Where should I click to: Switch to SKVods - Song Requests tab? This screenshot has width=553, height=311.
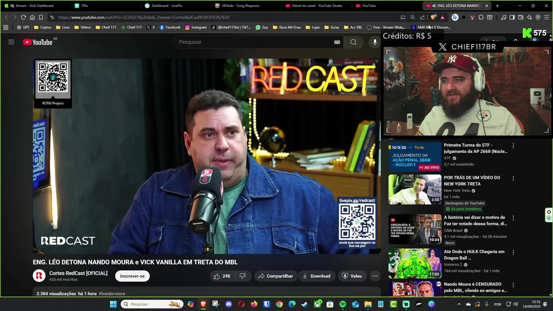(x=247, y=6)
